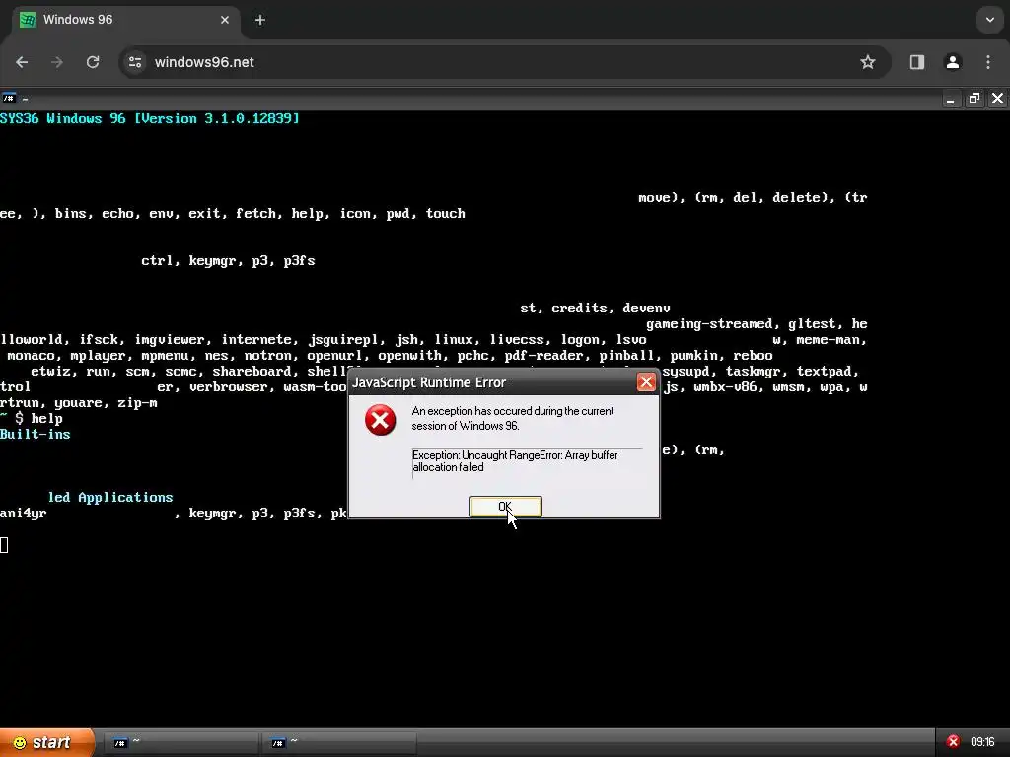Open the Chrome three-dot menu

(x=988, y=62)
